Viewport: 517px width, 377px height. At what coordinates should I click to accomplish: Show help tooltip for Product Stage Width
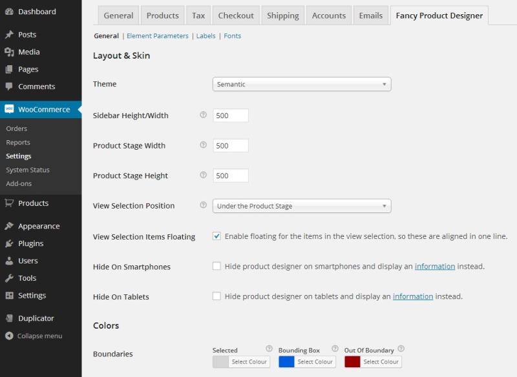(x=203, y=145)
